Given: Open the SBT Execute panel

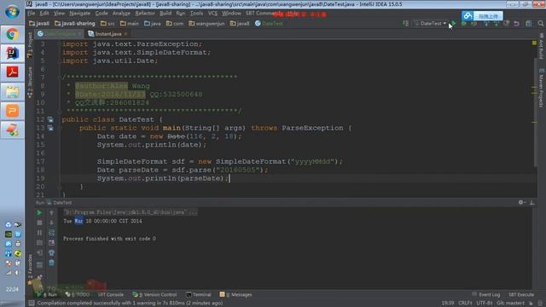Looking at the screenshot, I should pyautogui.click(x=521, y=294).
